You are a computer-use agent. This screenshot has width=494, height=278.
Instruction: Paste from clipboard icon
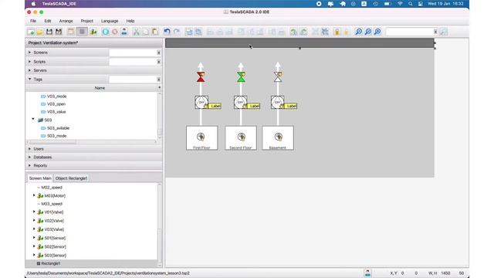coord(155,32)
